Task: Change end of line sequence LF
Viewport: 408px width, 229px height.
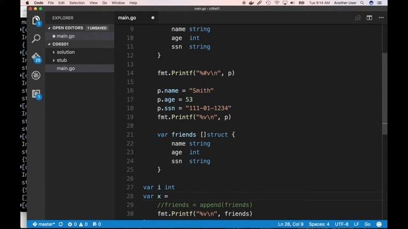Action: [356, 224]
